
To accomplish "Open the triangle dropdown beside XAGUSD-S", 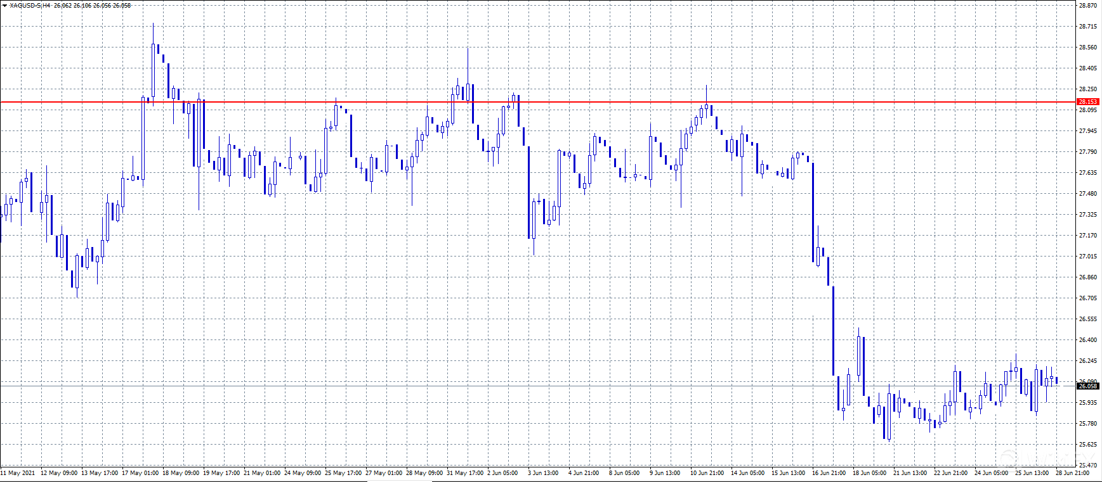I will pyautogui.click(x=4, y=6).
